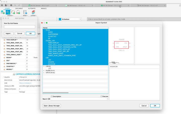Image resolution: width=181 pixels, height=114 pixels.
Task: Click the Layers stack icon
Action: [x=33, y=12]
